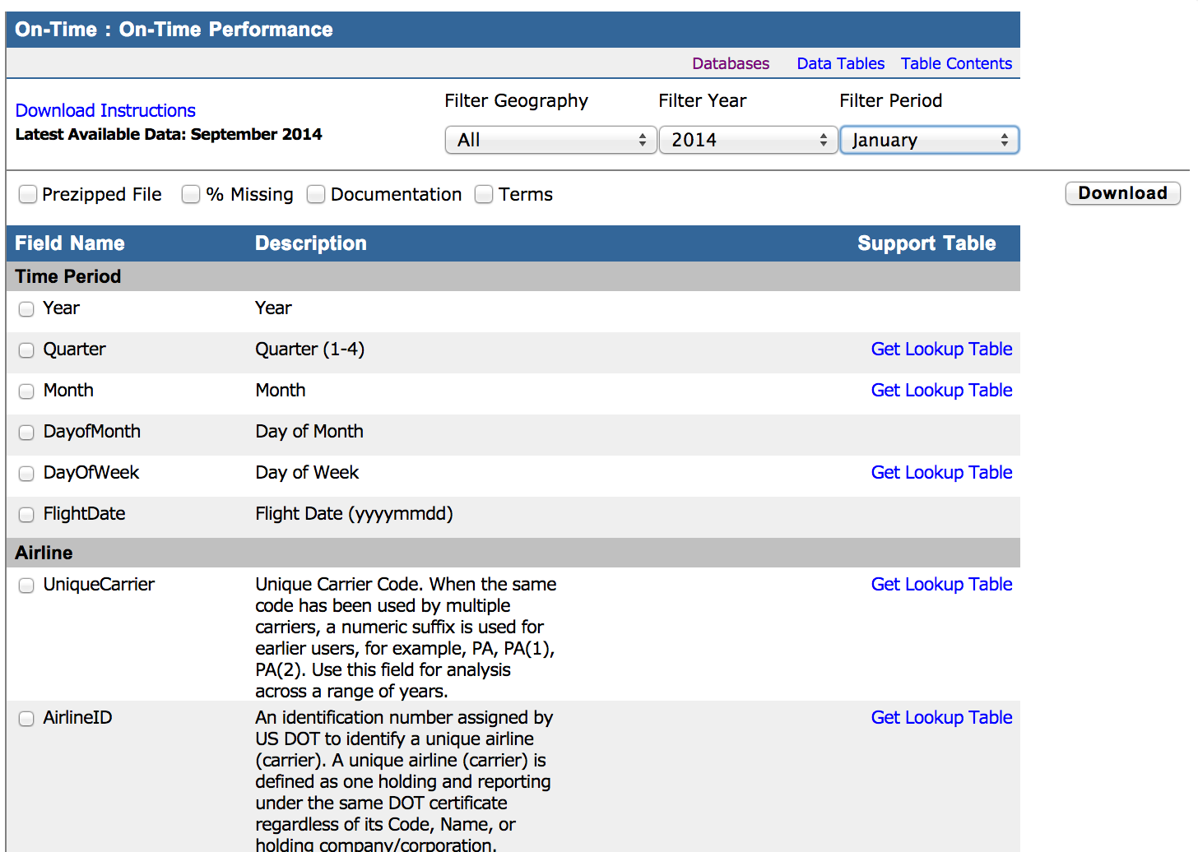Click the 'Quarter (1-4)' description
Screen dimensions: 1198x852
click(309, 349)
